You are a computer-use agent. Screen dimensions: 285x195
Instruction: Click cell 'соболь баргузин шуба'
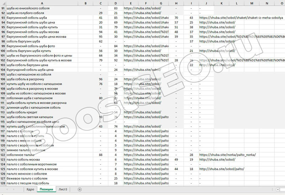click(x=42, y=41)
